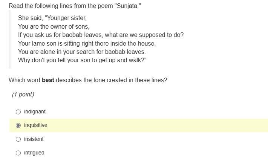Choose the insistent radio button
Viewport: 268px width, 162px height.
click(18, 139)
